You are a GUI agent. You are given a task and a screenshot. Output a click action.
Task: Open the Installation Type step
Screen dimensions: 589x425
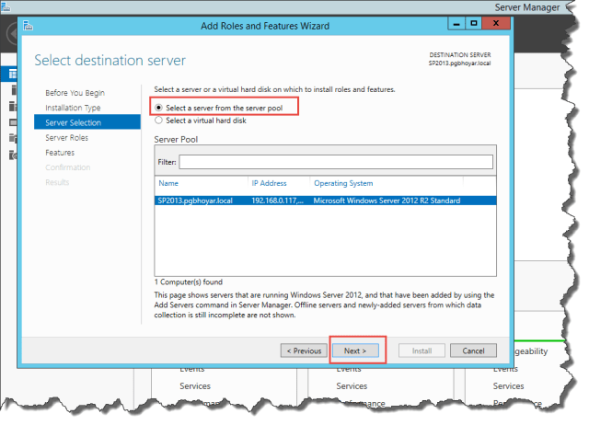pos(72,108)
